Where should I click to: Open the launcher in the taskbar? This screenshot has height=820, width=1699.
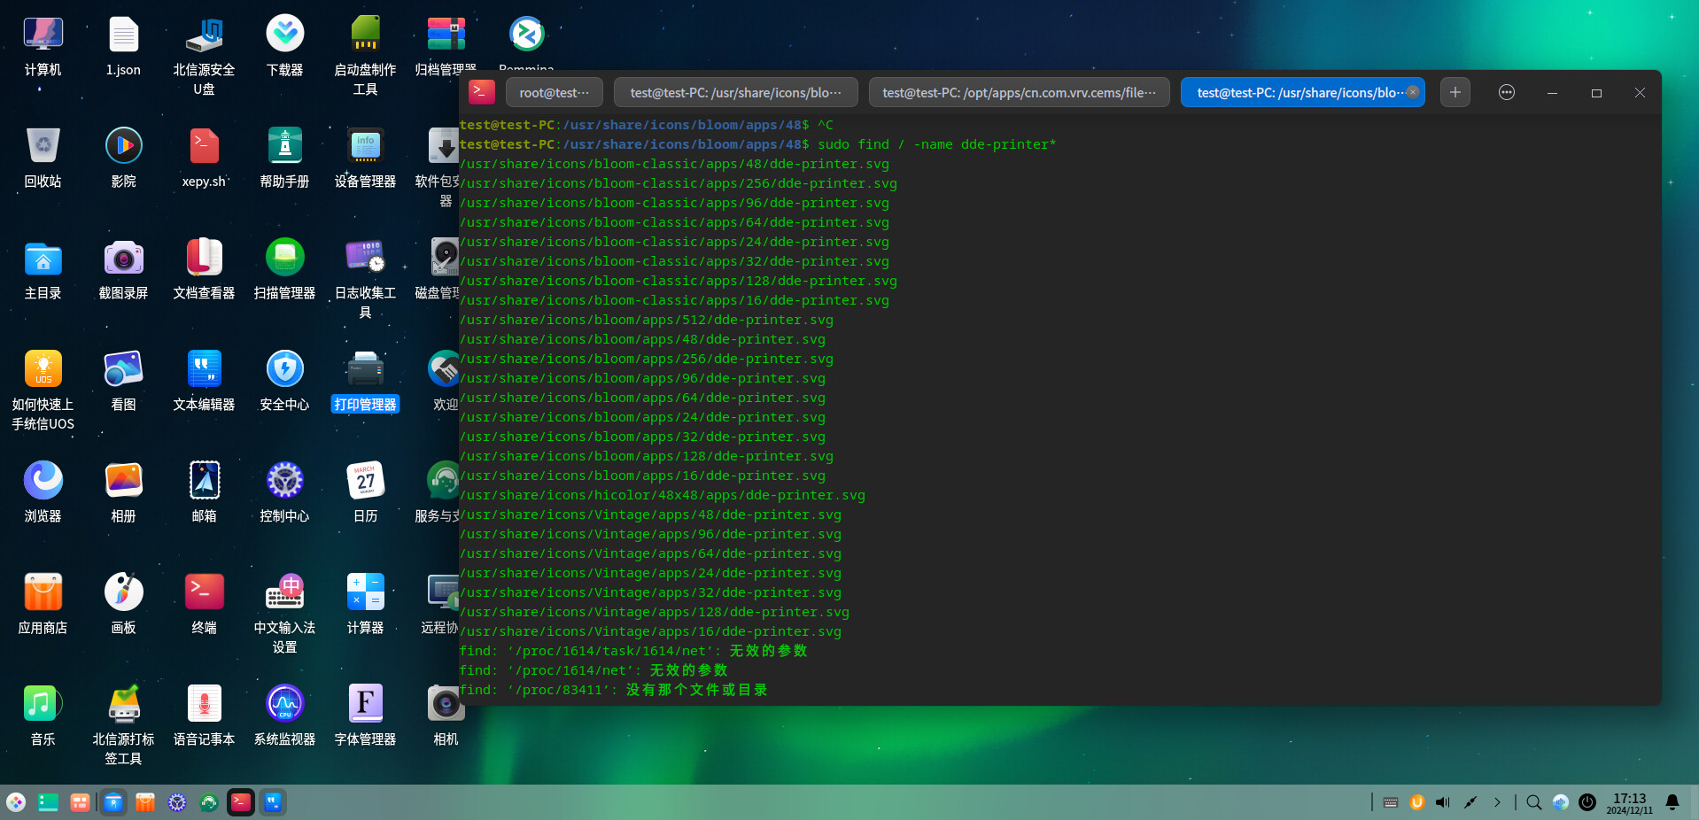pos(16,802)
